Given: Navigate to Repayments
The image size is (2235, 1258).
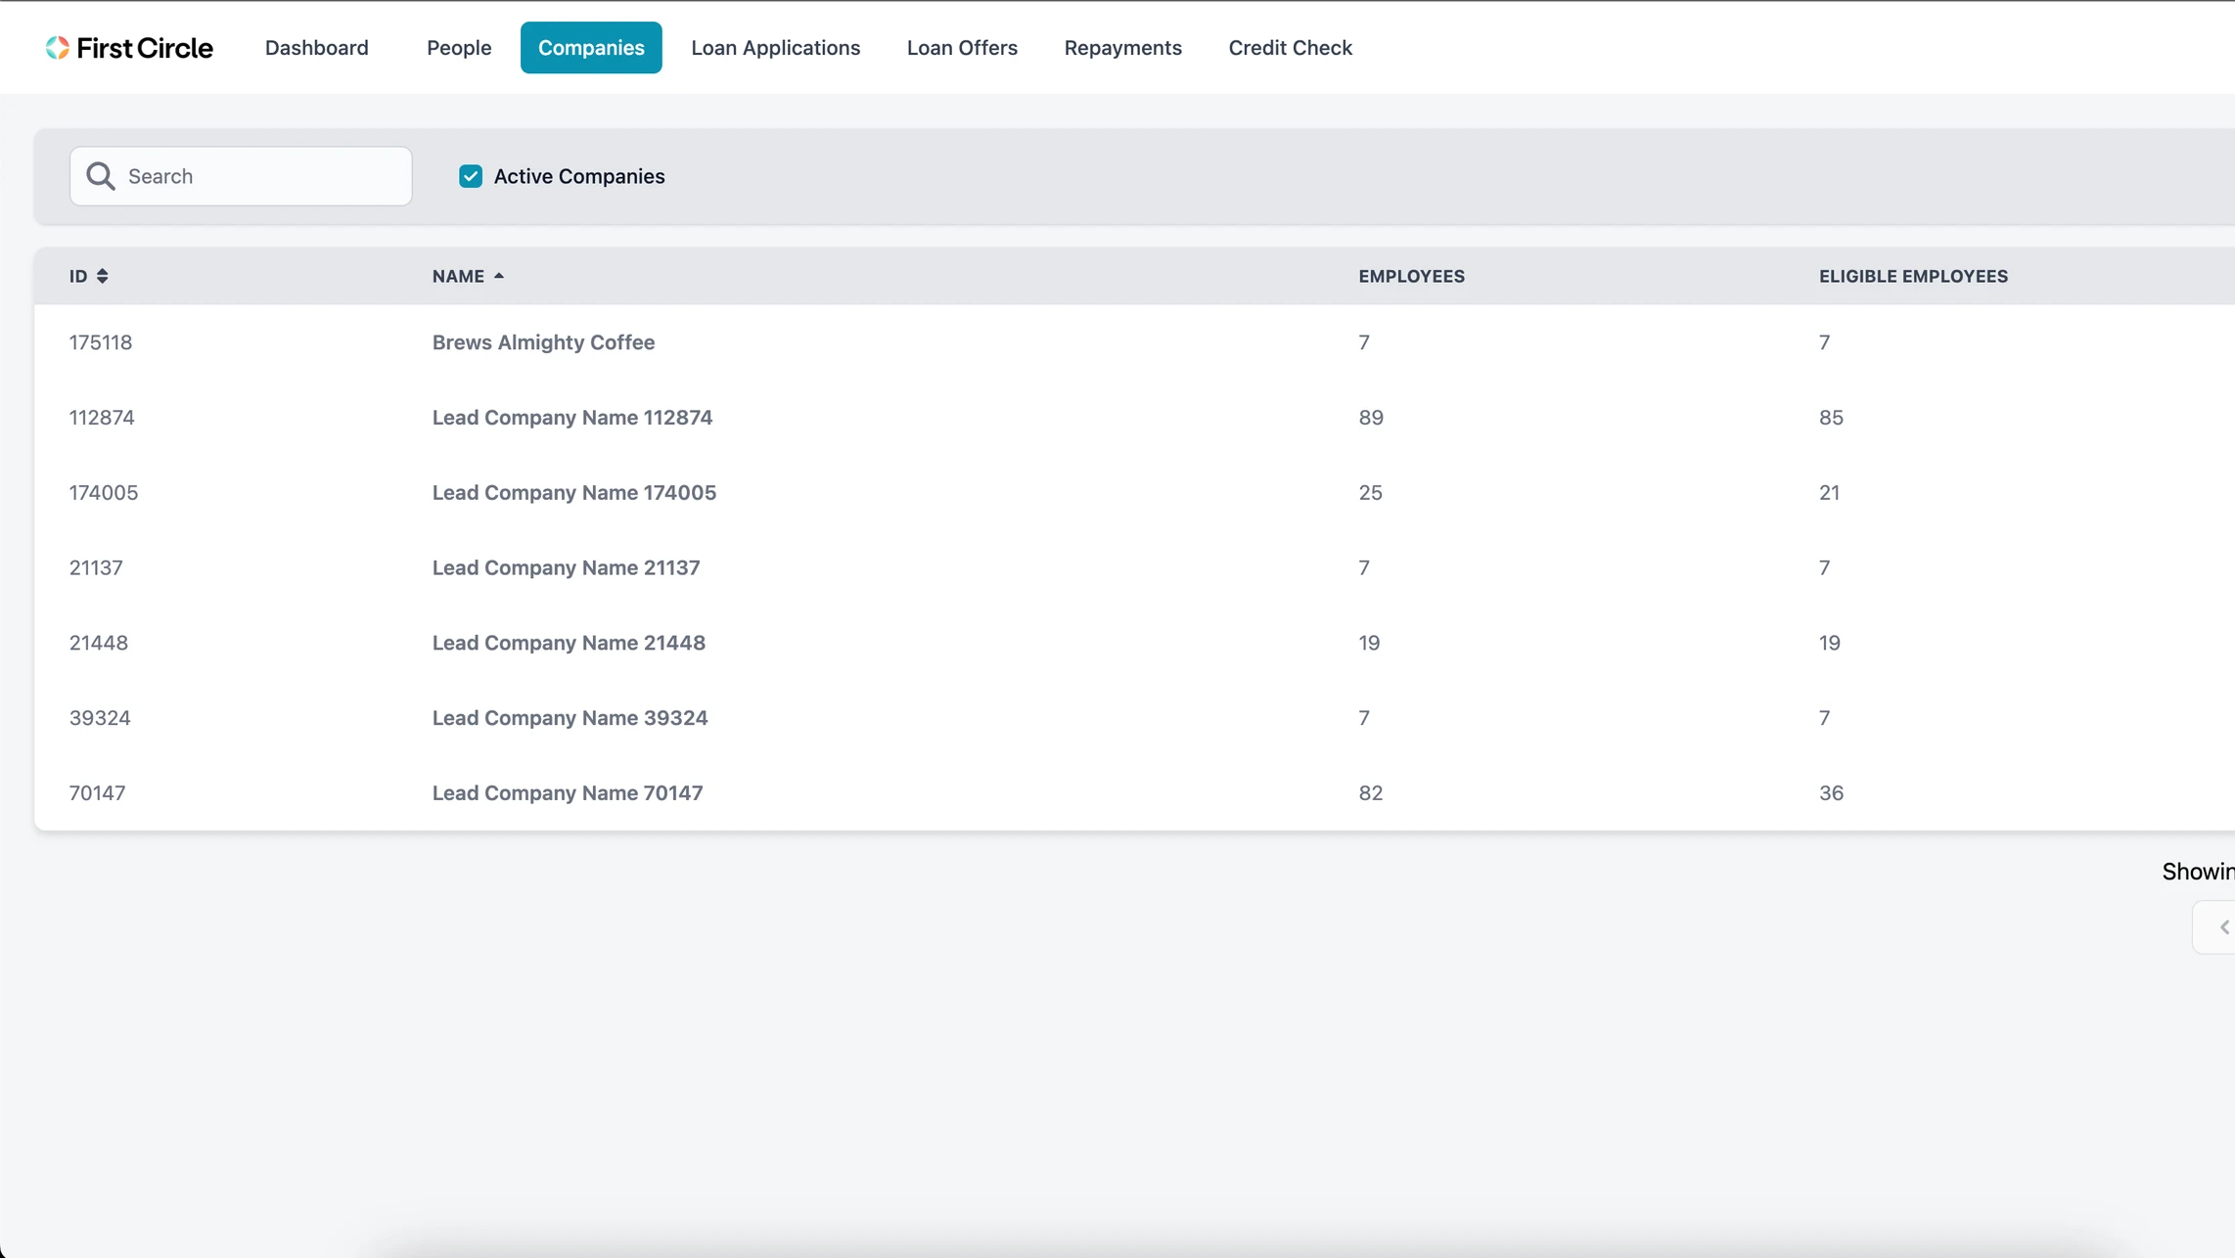Looking at the screenshot, I should click(1122, 48).
